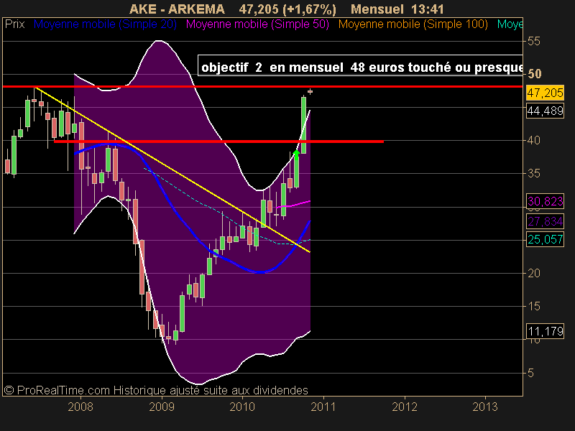
Task: Click the 55 price axis label
Action: pos(534,41)
